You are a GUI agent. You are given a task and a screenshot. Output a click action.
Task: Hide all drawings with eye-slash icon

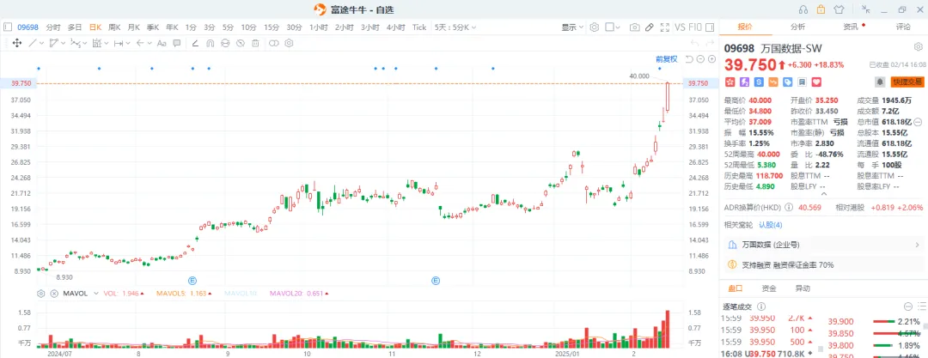(x=241, y=43)
